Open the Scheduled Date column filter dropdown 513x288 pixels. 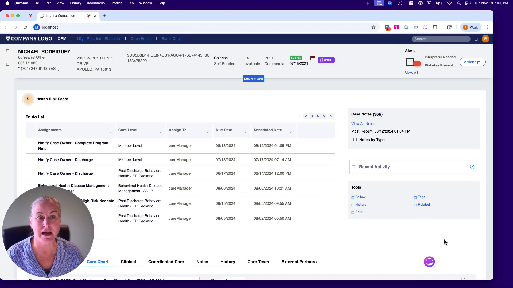(291, 130)
